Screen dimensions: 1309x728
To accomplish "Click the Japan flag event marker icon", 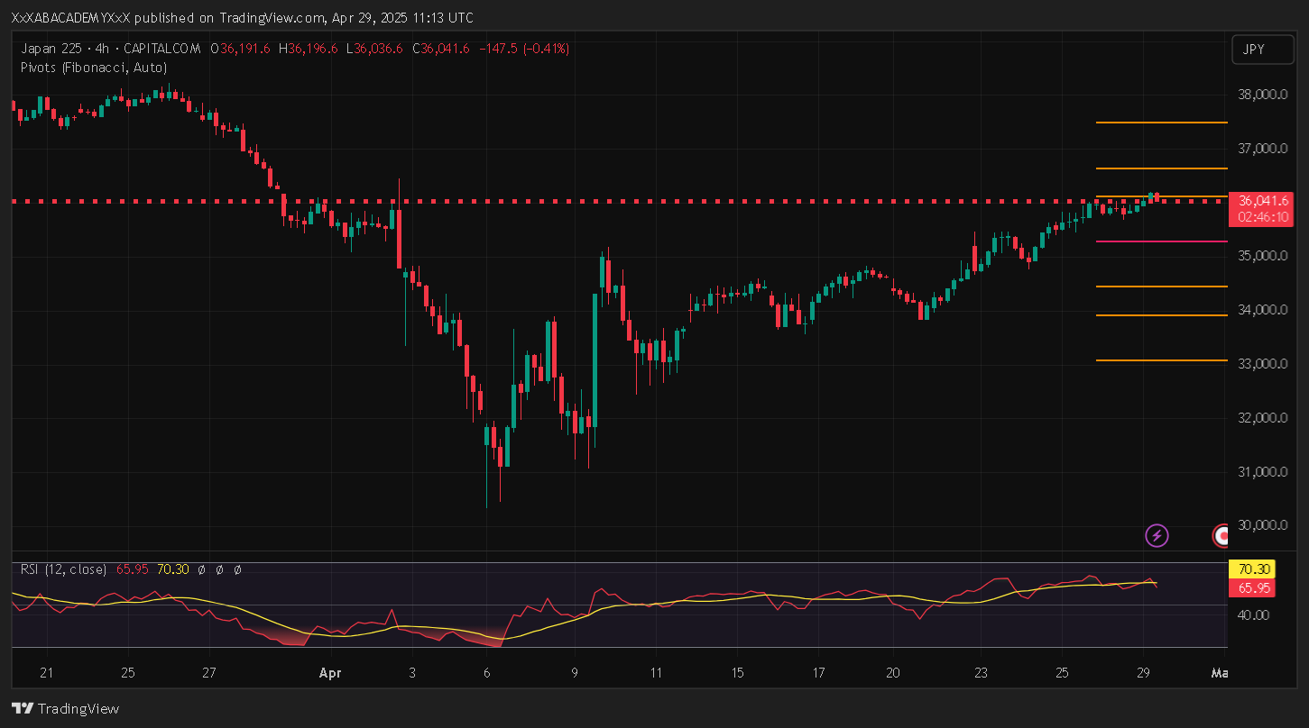I will [x=1221, y=536].
